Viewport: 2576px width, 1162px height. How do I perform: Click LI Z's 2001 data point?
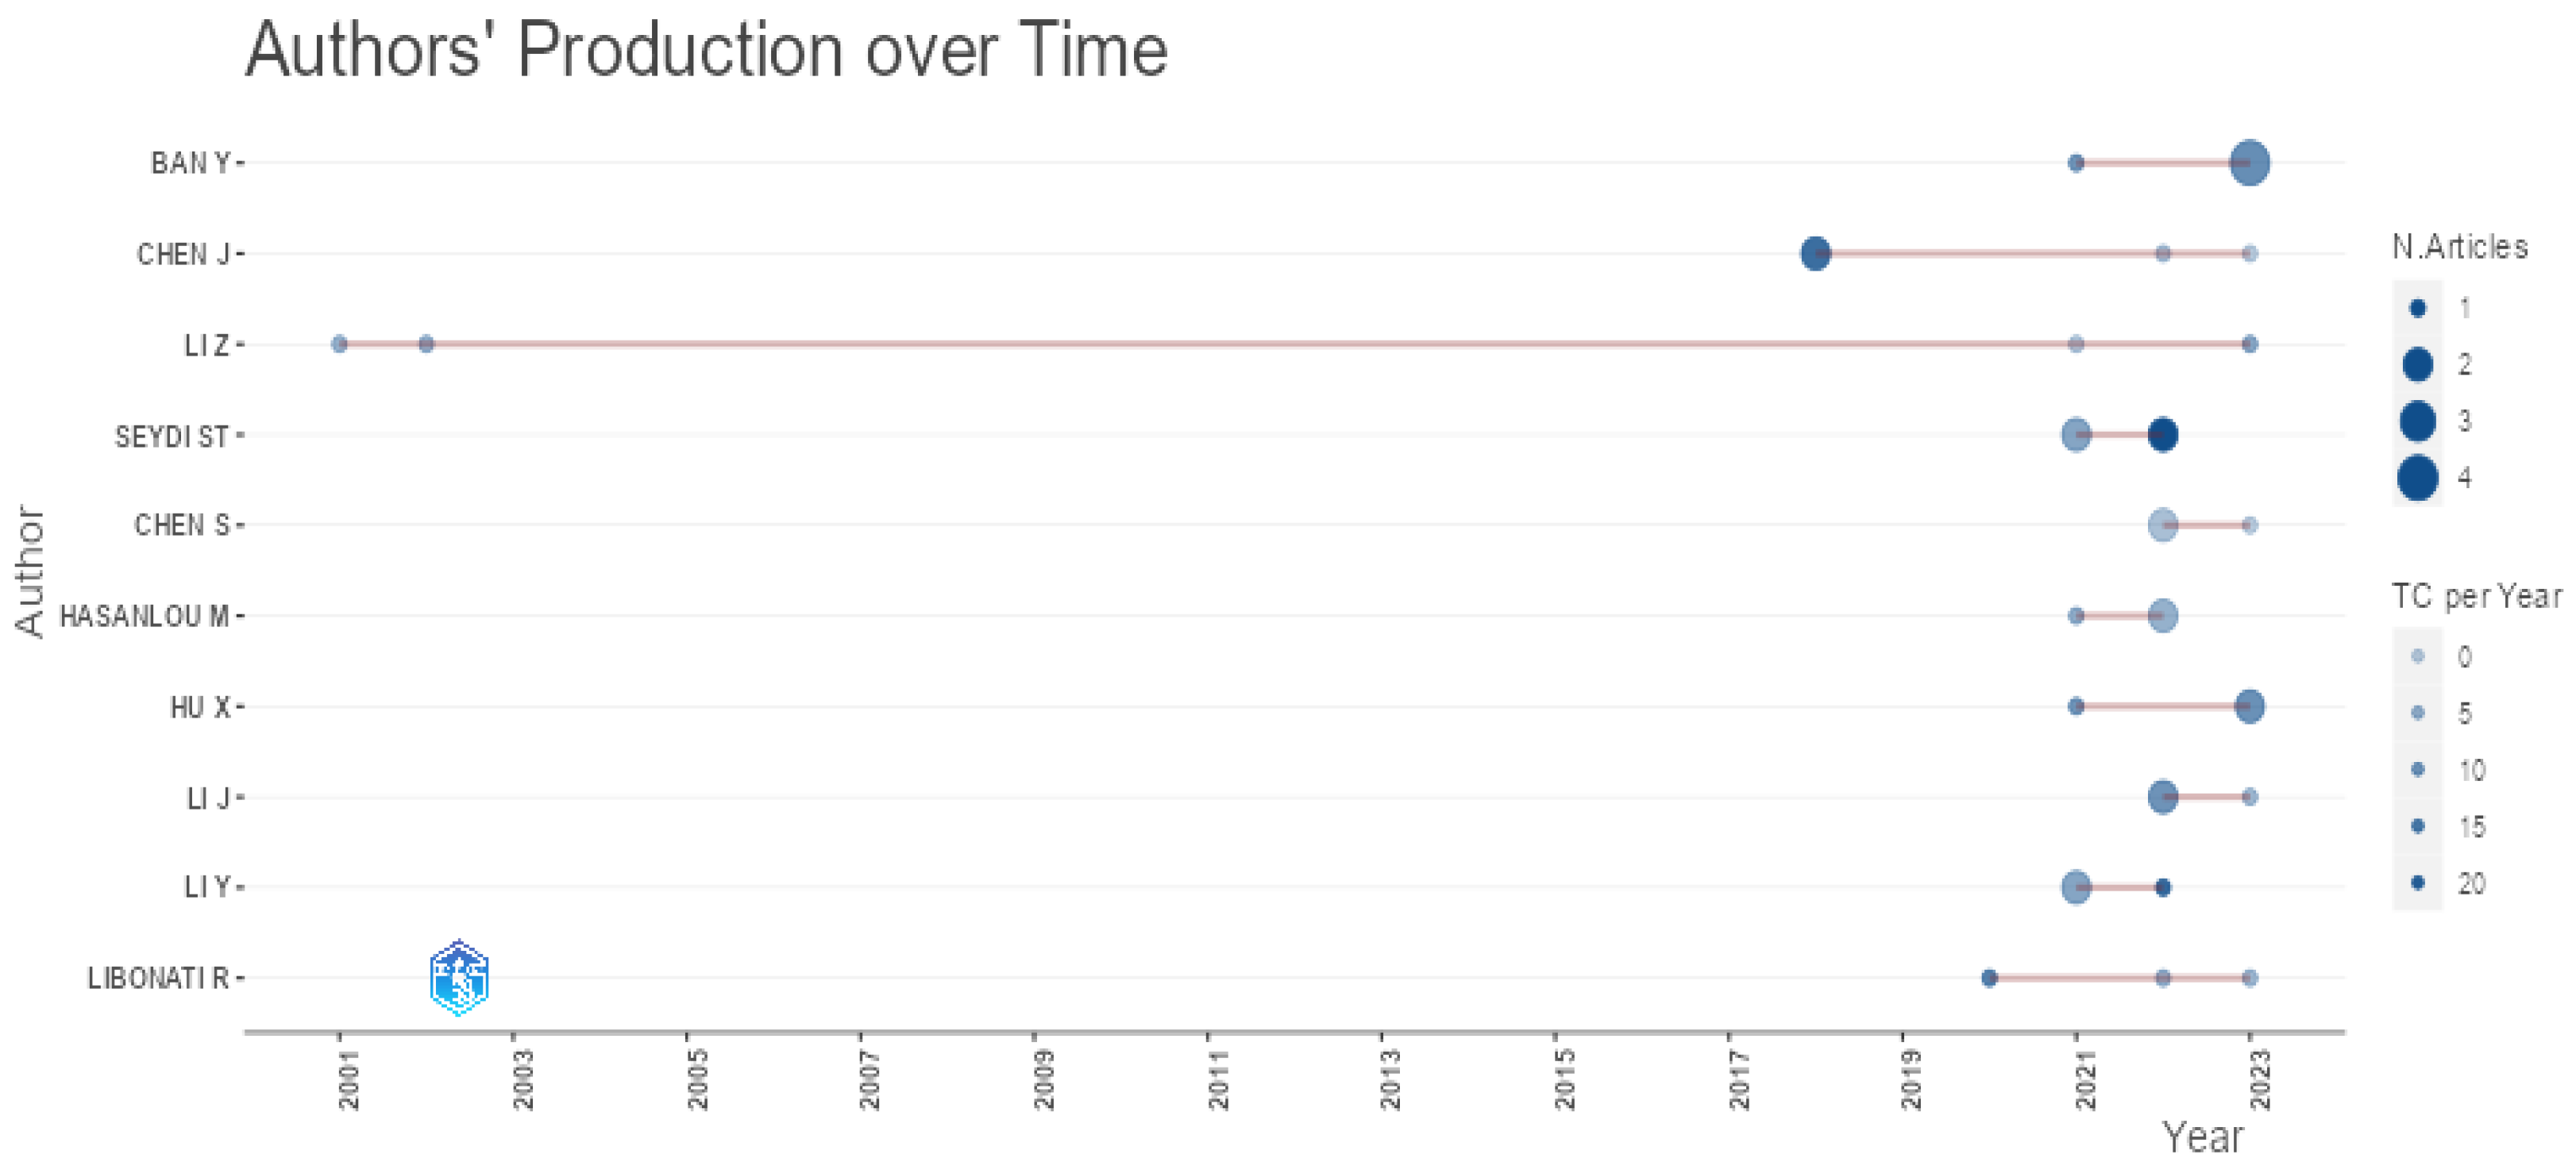click(339, 344)
